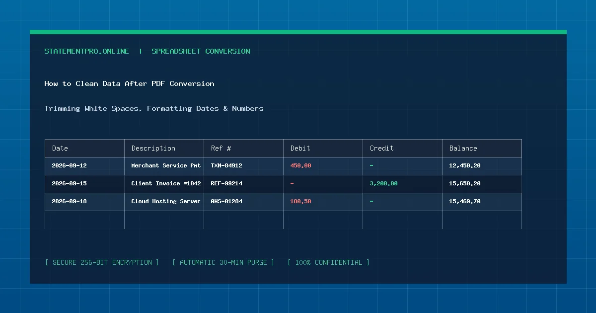
Task: Click the STATEMENTPRO.ONLINE brand text
Action: point(86,51)
